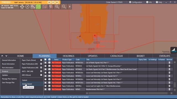Open Order Basket 0 ITEMS
Viewport: 177px width, 99px height.
pyautogui.click(x=114, y=2)
